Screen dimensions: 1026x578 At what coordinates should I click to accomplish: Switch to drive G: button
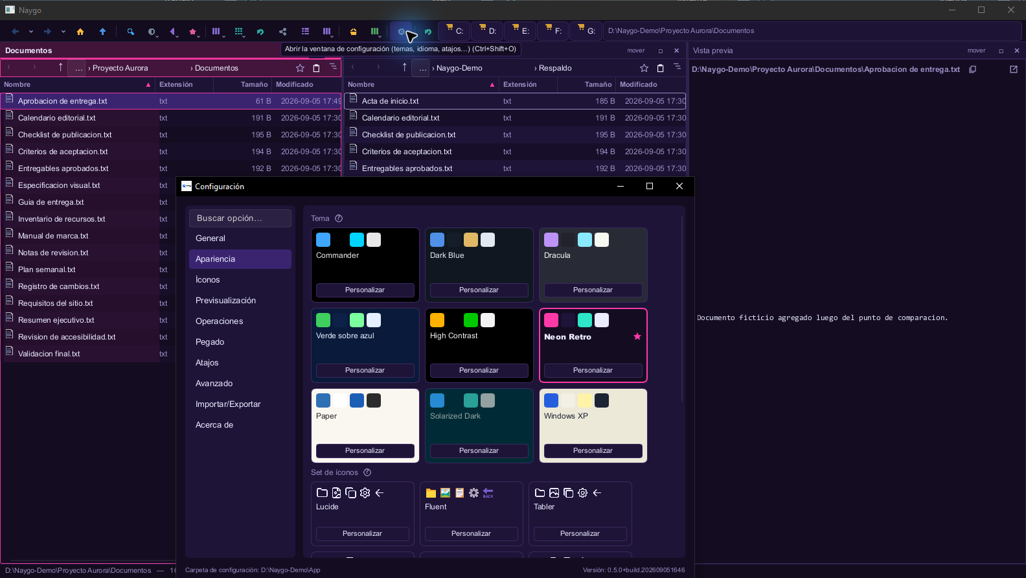point(587,30)
